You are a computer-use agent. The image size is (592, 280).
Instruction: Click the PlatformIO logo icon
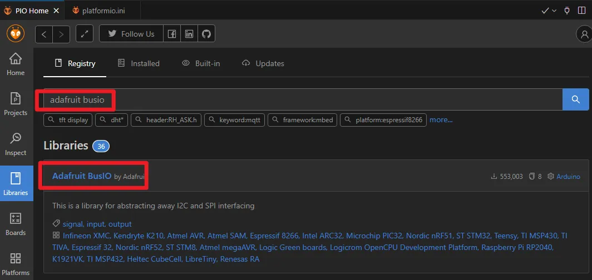tap(16, 34)
